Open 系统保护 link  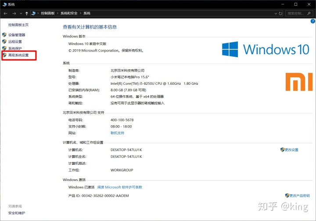coord(15,48)
